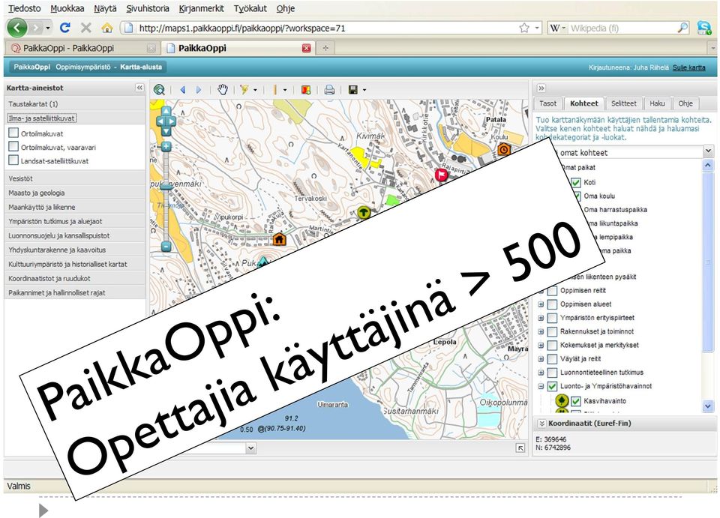Open the browser Home page icon

(107, 28)
